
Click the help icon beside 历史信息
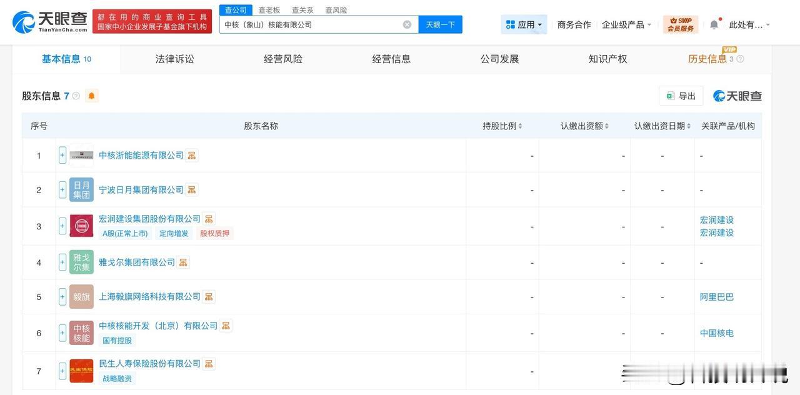[x=740, y=59]
